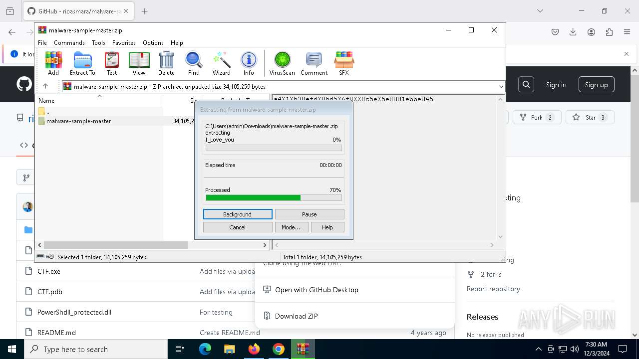Screen dimensions: 639x359
Task: Click the Info toolbar icon
Action: pyautogui.click(x=249, y=63)
